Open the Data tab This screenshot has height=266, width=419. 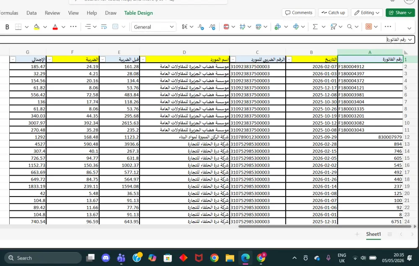point(31,13)
